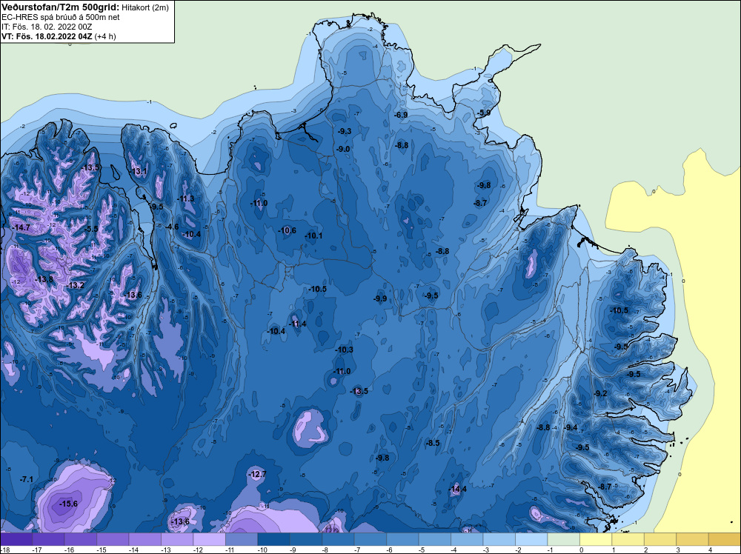
Task: Click the -14.7 temperature reading
Action: click(21, 227)
